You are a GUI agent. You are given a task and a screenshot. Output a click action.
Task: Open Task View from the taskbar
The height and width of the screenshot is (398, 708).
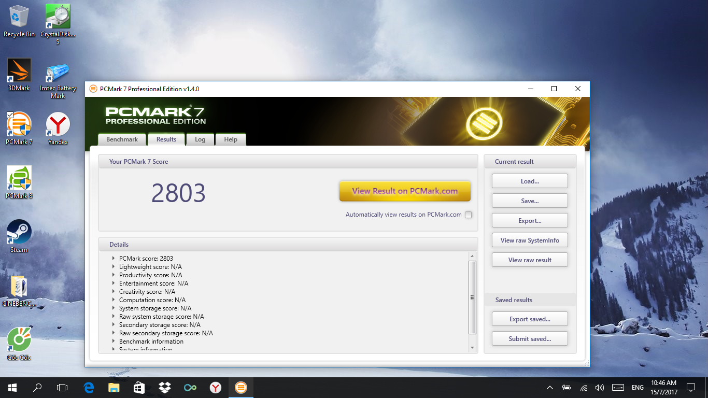pos(62,387)
